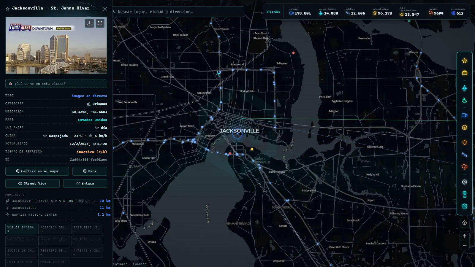Open settings gear in sidebar
This screenshot has width=475, height=267.
[465, 206]
